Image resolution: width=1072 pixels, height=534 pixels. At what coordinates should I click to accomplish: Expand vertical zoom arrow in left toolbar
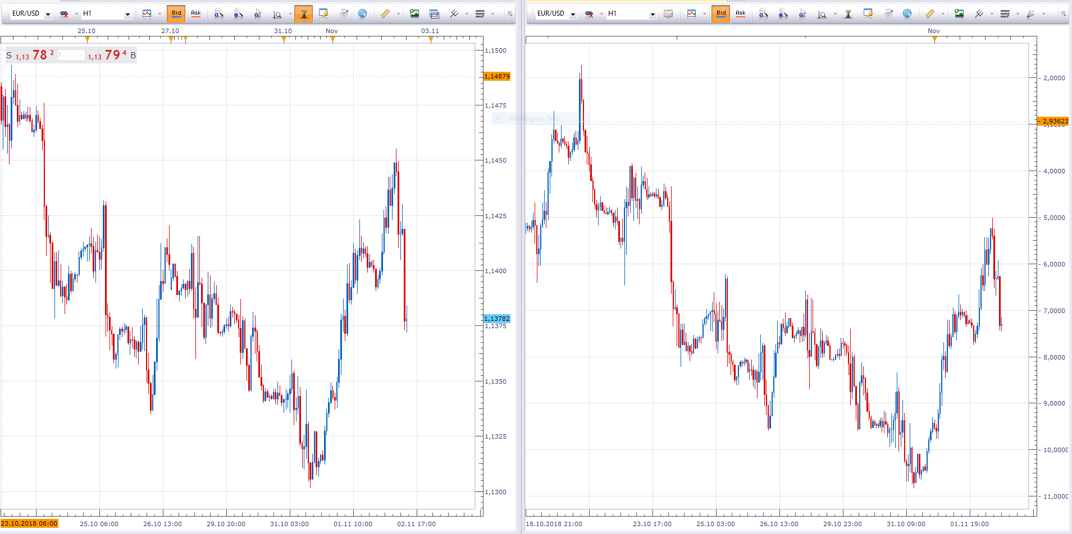[x=290, y=13]
